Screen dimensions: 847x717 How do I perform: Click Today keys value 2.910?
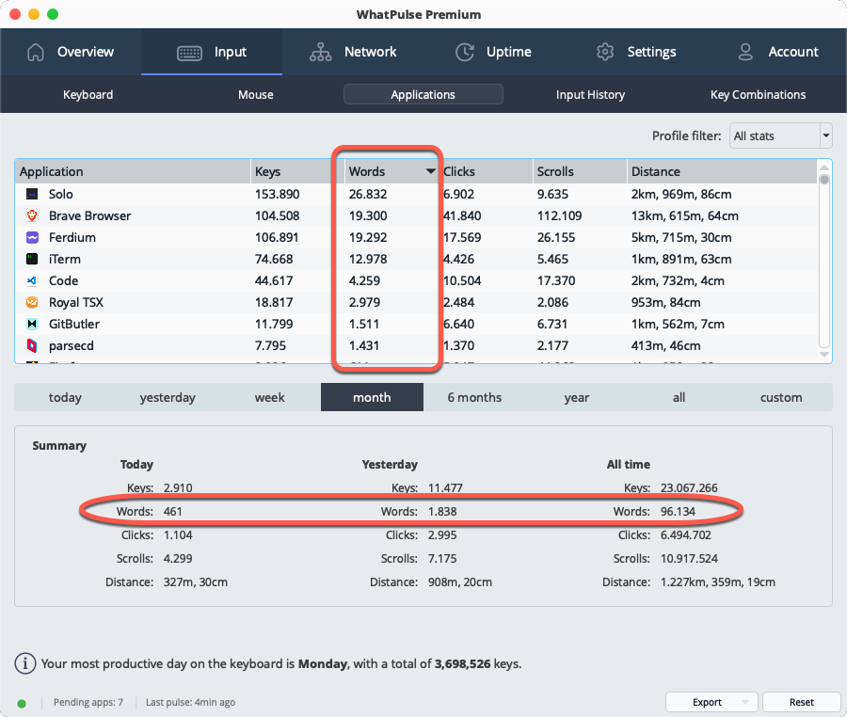click(178, 487)
